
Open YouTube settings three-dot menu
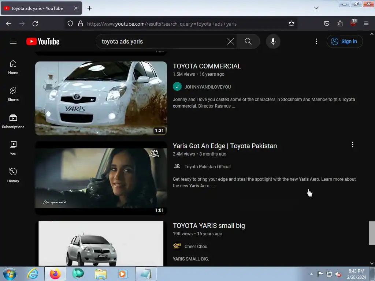click(316, 41)
